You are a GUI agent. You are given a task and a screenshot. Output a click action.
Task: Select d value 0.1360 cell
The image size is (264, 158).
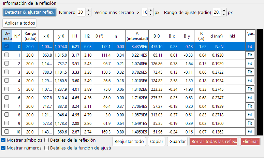pyautogui.click(x=216, y=123)
